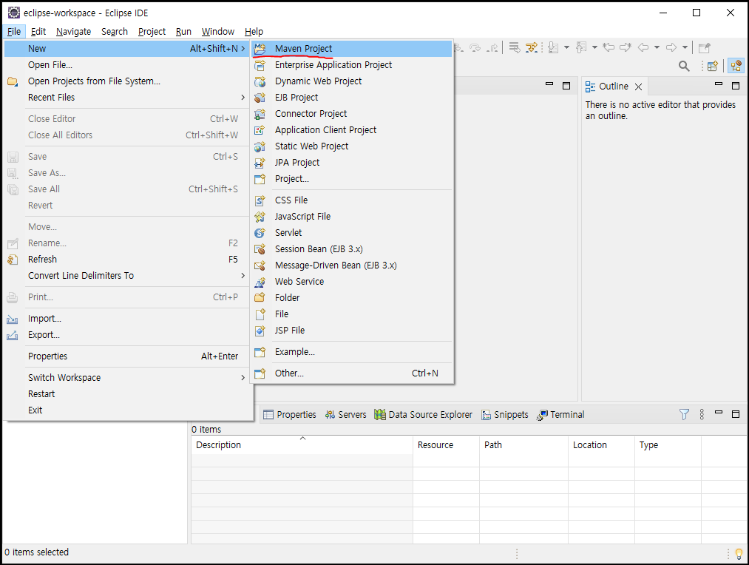
Task: Expand the Switch Workspace submenu
Action: click(x=243, y=378)
